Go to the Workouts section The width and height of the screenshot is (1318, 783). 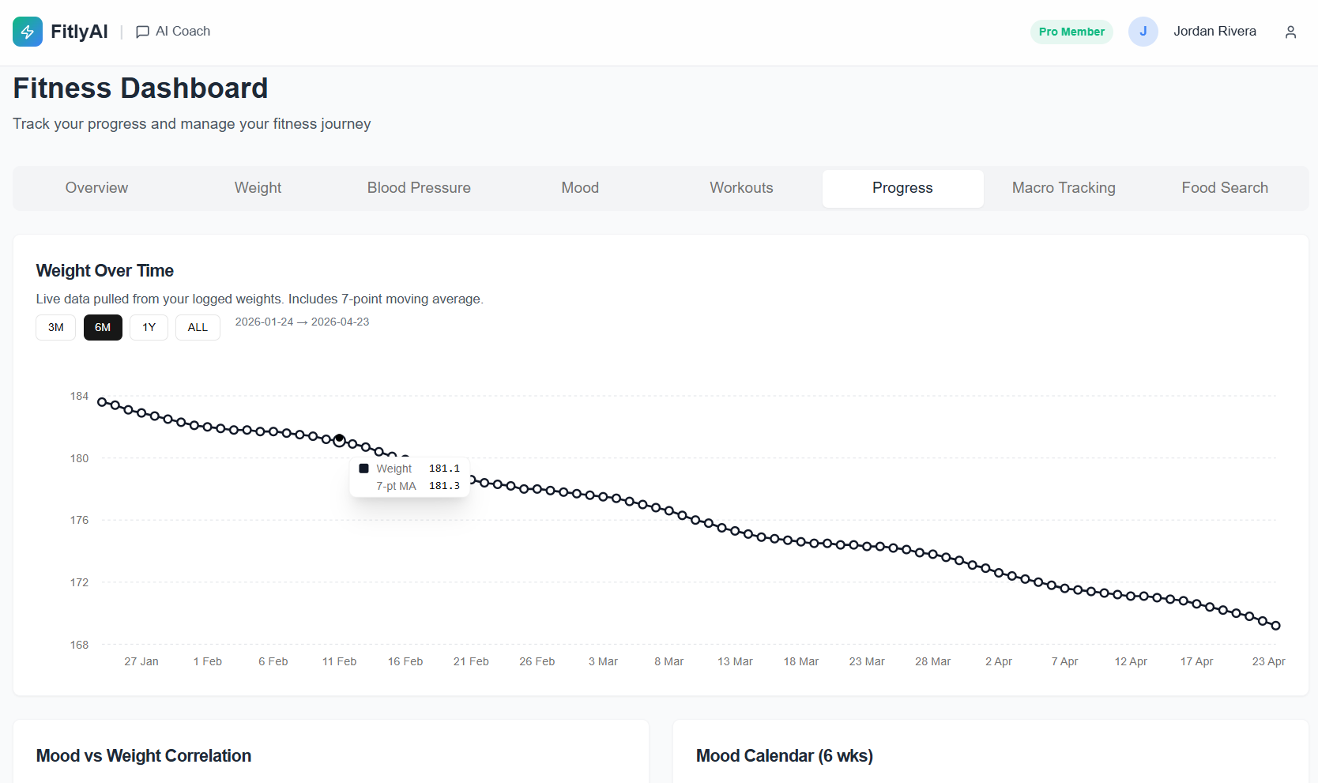pos(741,188)
